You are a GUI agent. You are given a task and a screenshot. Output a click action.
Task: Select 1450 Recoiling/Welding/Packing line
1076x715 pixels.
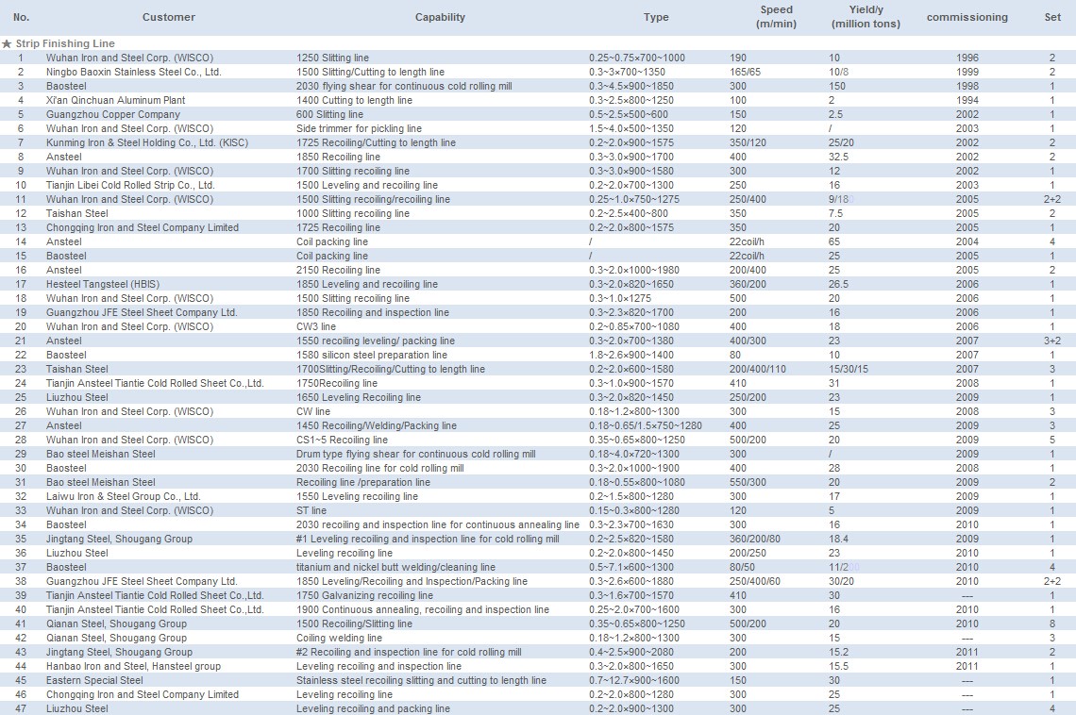(x=377, y=425)
